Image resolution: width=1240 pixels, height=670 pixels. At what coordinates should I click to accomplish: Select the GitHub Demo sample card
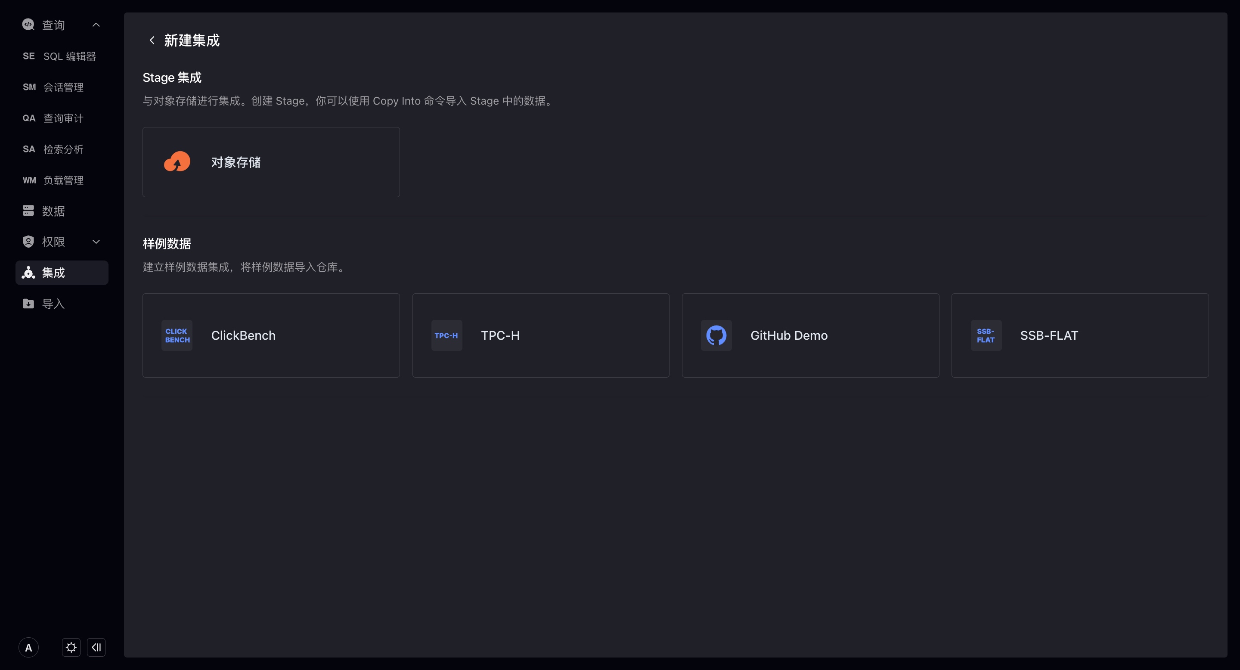810,335
